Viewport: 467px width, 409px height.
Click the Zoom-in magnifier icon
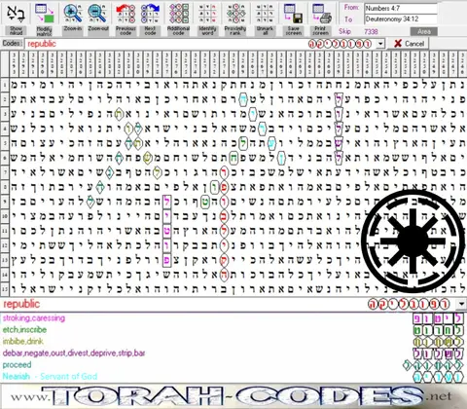coord(73,13)
